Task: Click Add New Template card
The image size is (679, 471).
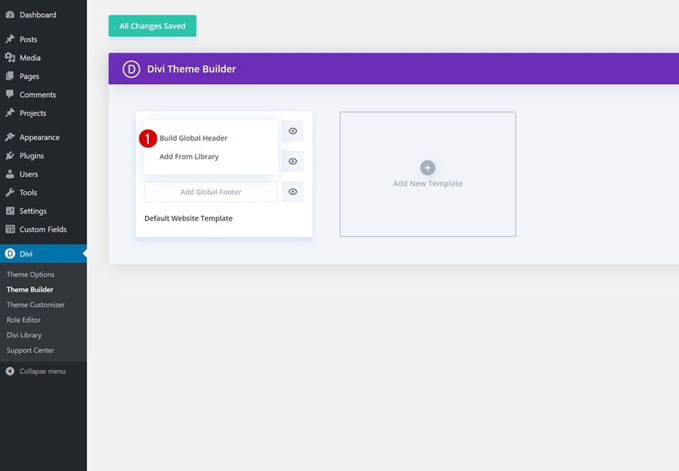Action: (427, 174)
